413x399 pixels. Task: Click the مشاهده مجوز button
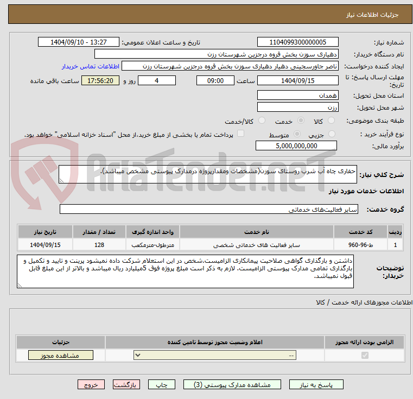click(61, 355)
